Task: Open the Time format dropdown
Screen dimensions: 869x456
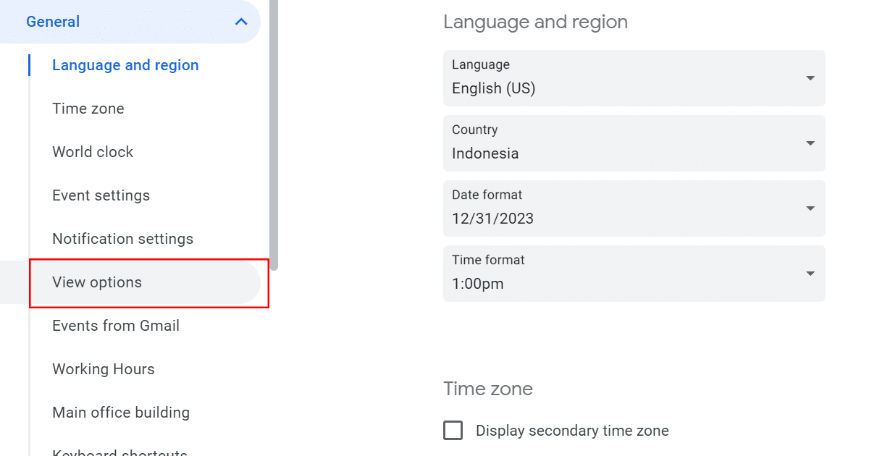Action: (x=633, y=273)
